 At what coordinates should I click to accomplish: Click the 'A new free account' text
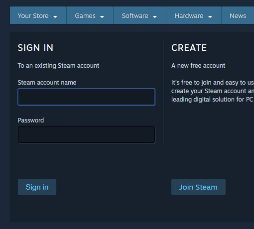[198, 66]
